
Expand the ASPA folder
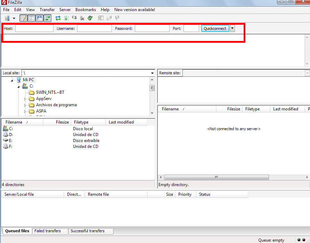pyautogui.click(x=25, y=112)
